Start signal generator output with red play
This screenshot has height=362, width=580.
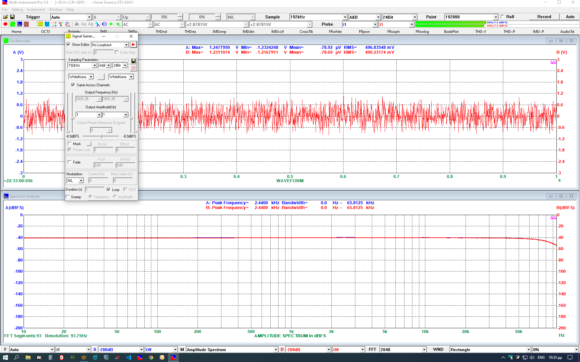[133, 45]
